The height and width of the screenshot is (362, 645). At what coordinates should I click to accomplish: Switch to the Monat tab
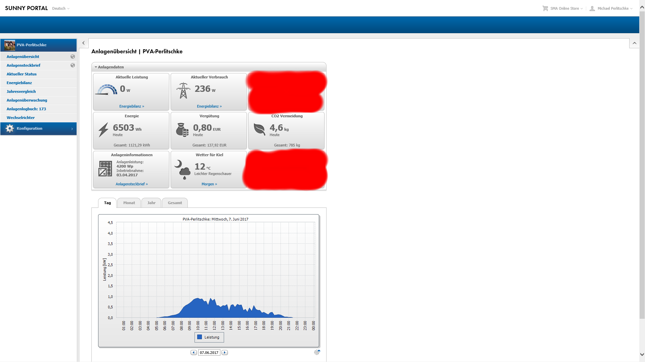[x=129, y=203]
